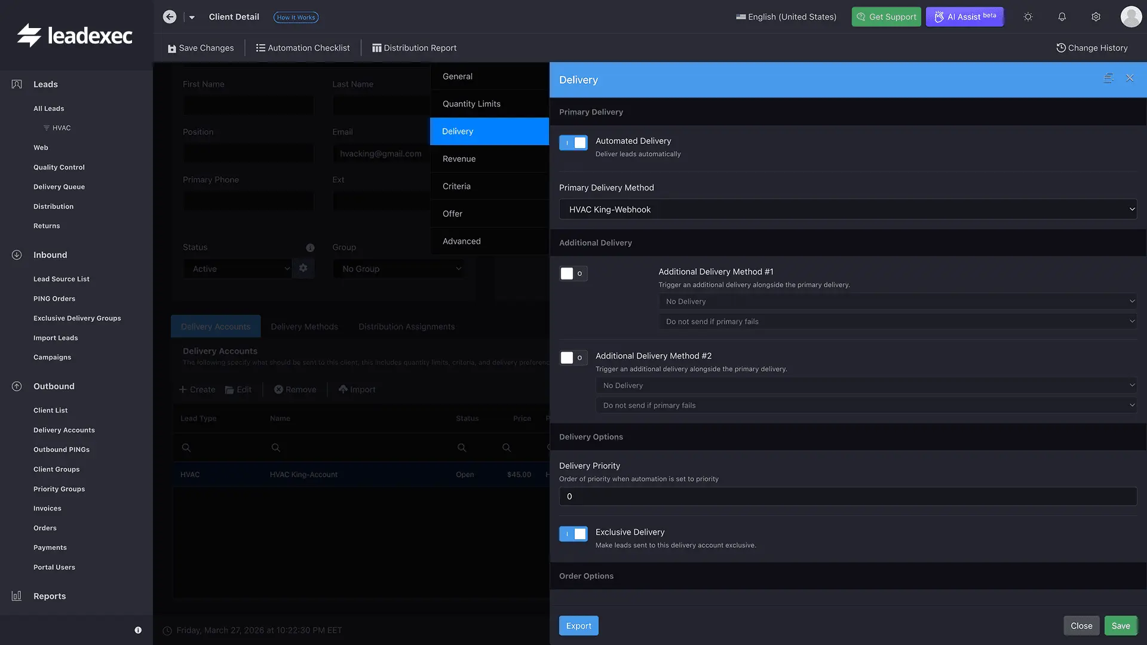Click the leadexec logo
The height and width of the screenshot is (645, 1147).
75,35
